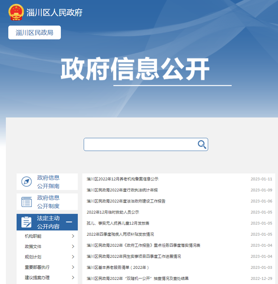Click the compass icon for 公开指南
Viewport: 278px width, 284px height.
pos(26,182)
